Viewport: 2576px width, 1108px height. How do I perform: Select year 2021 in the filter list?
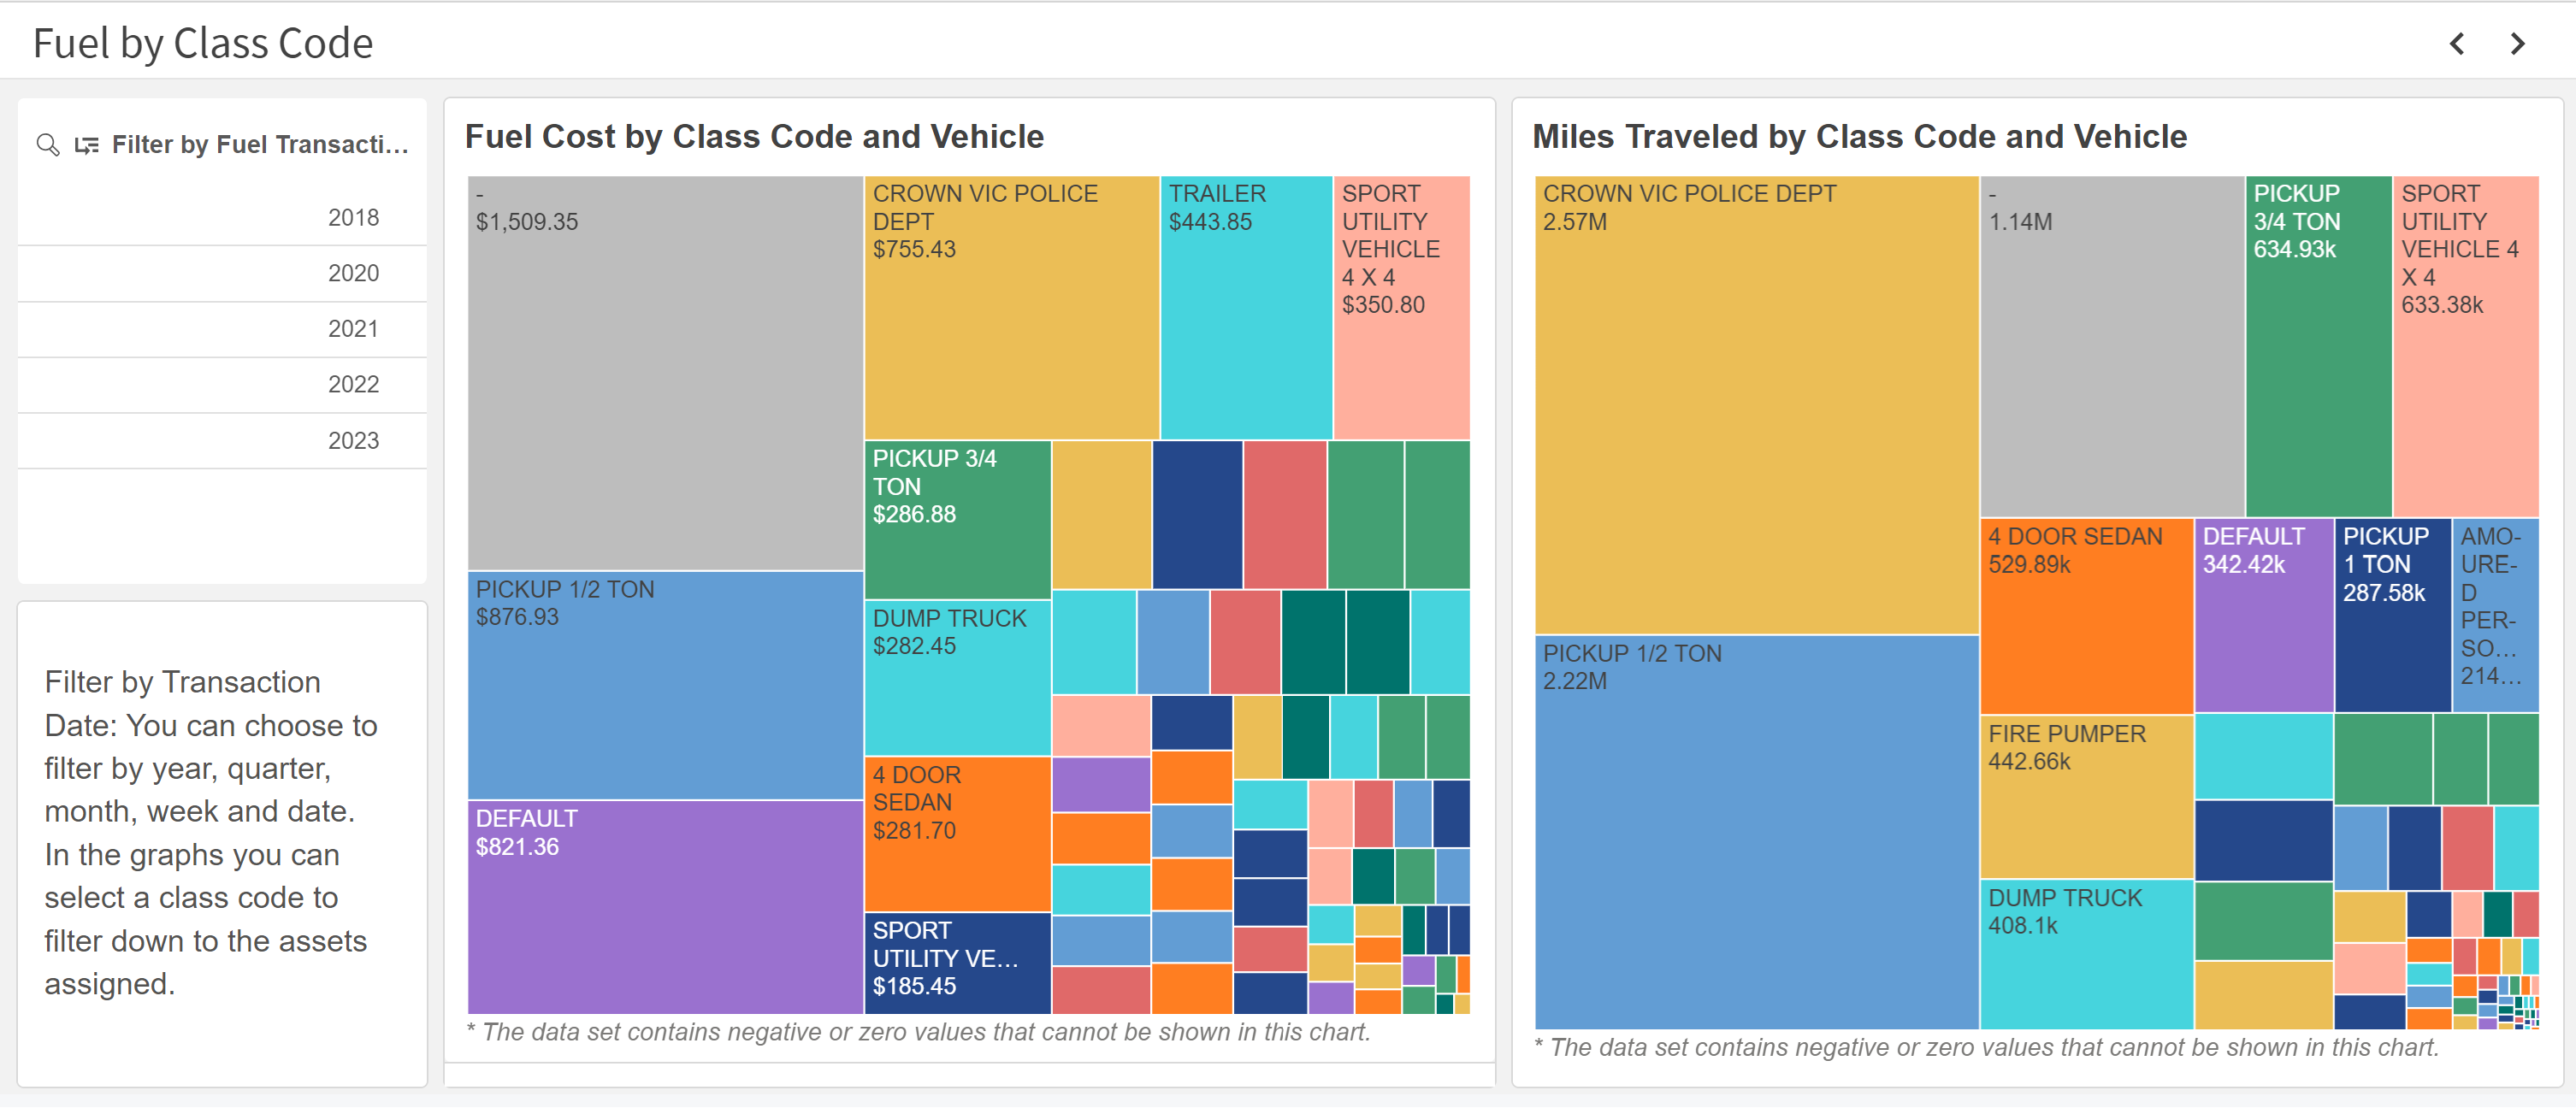(x=353, y=329)
